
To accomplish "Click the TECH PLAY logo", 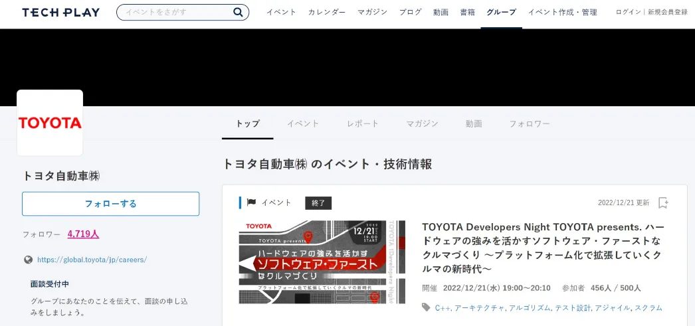I will 61,13.
